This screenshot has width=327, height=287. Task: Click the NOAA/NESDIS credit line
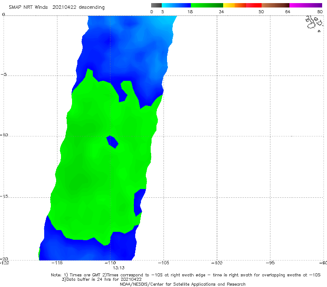pyautogui.click(x=183, y=284)
